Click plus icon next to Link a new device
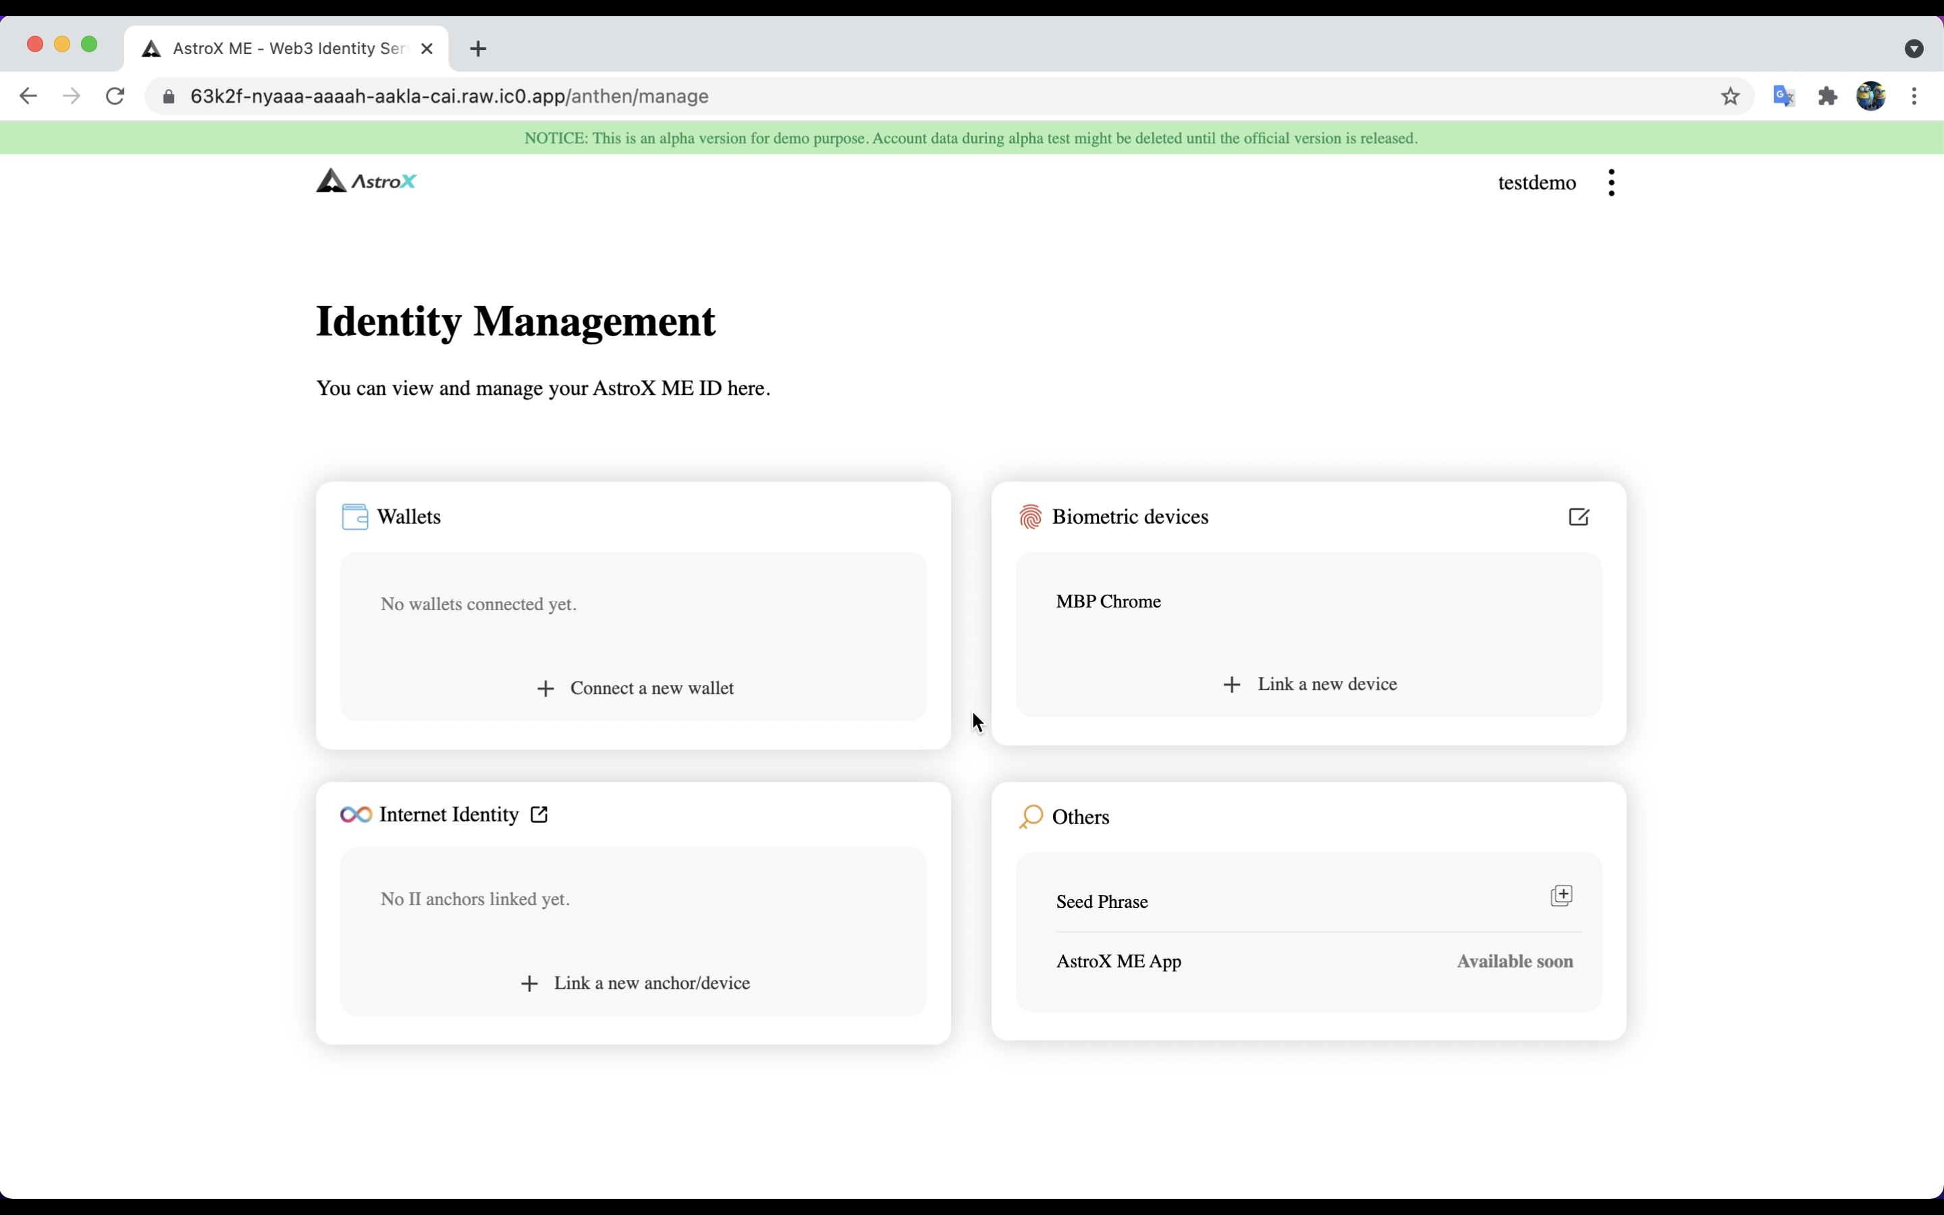Image resolution: width=1944 pixels, height=1215 pixels. (x=1231, y=684)
